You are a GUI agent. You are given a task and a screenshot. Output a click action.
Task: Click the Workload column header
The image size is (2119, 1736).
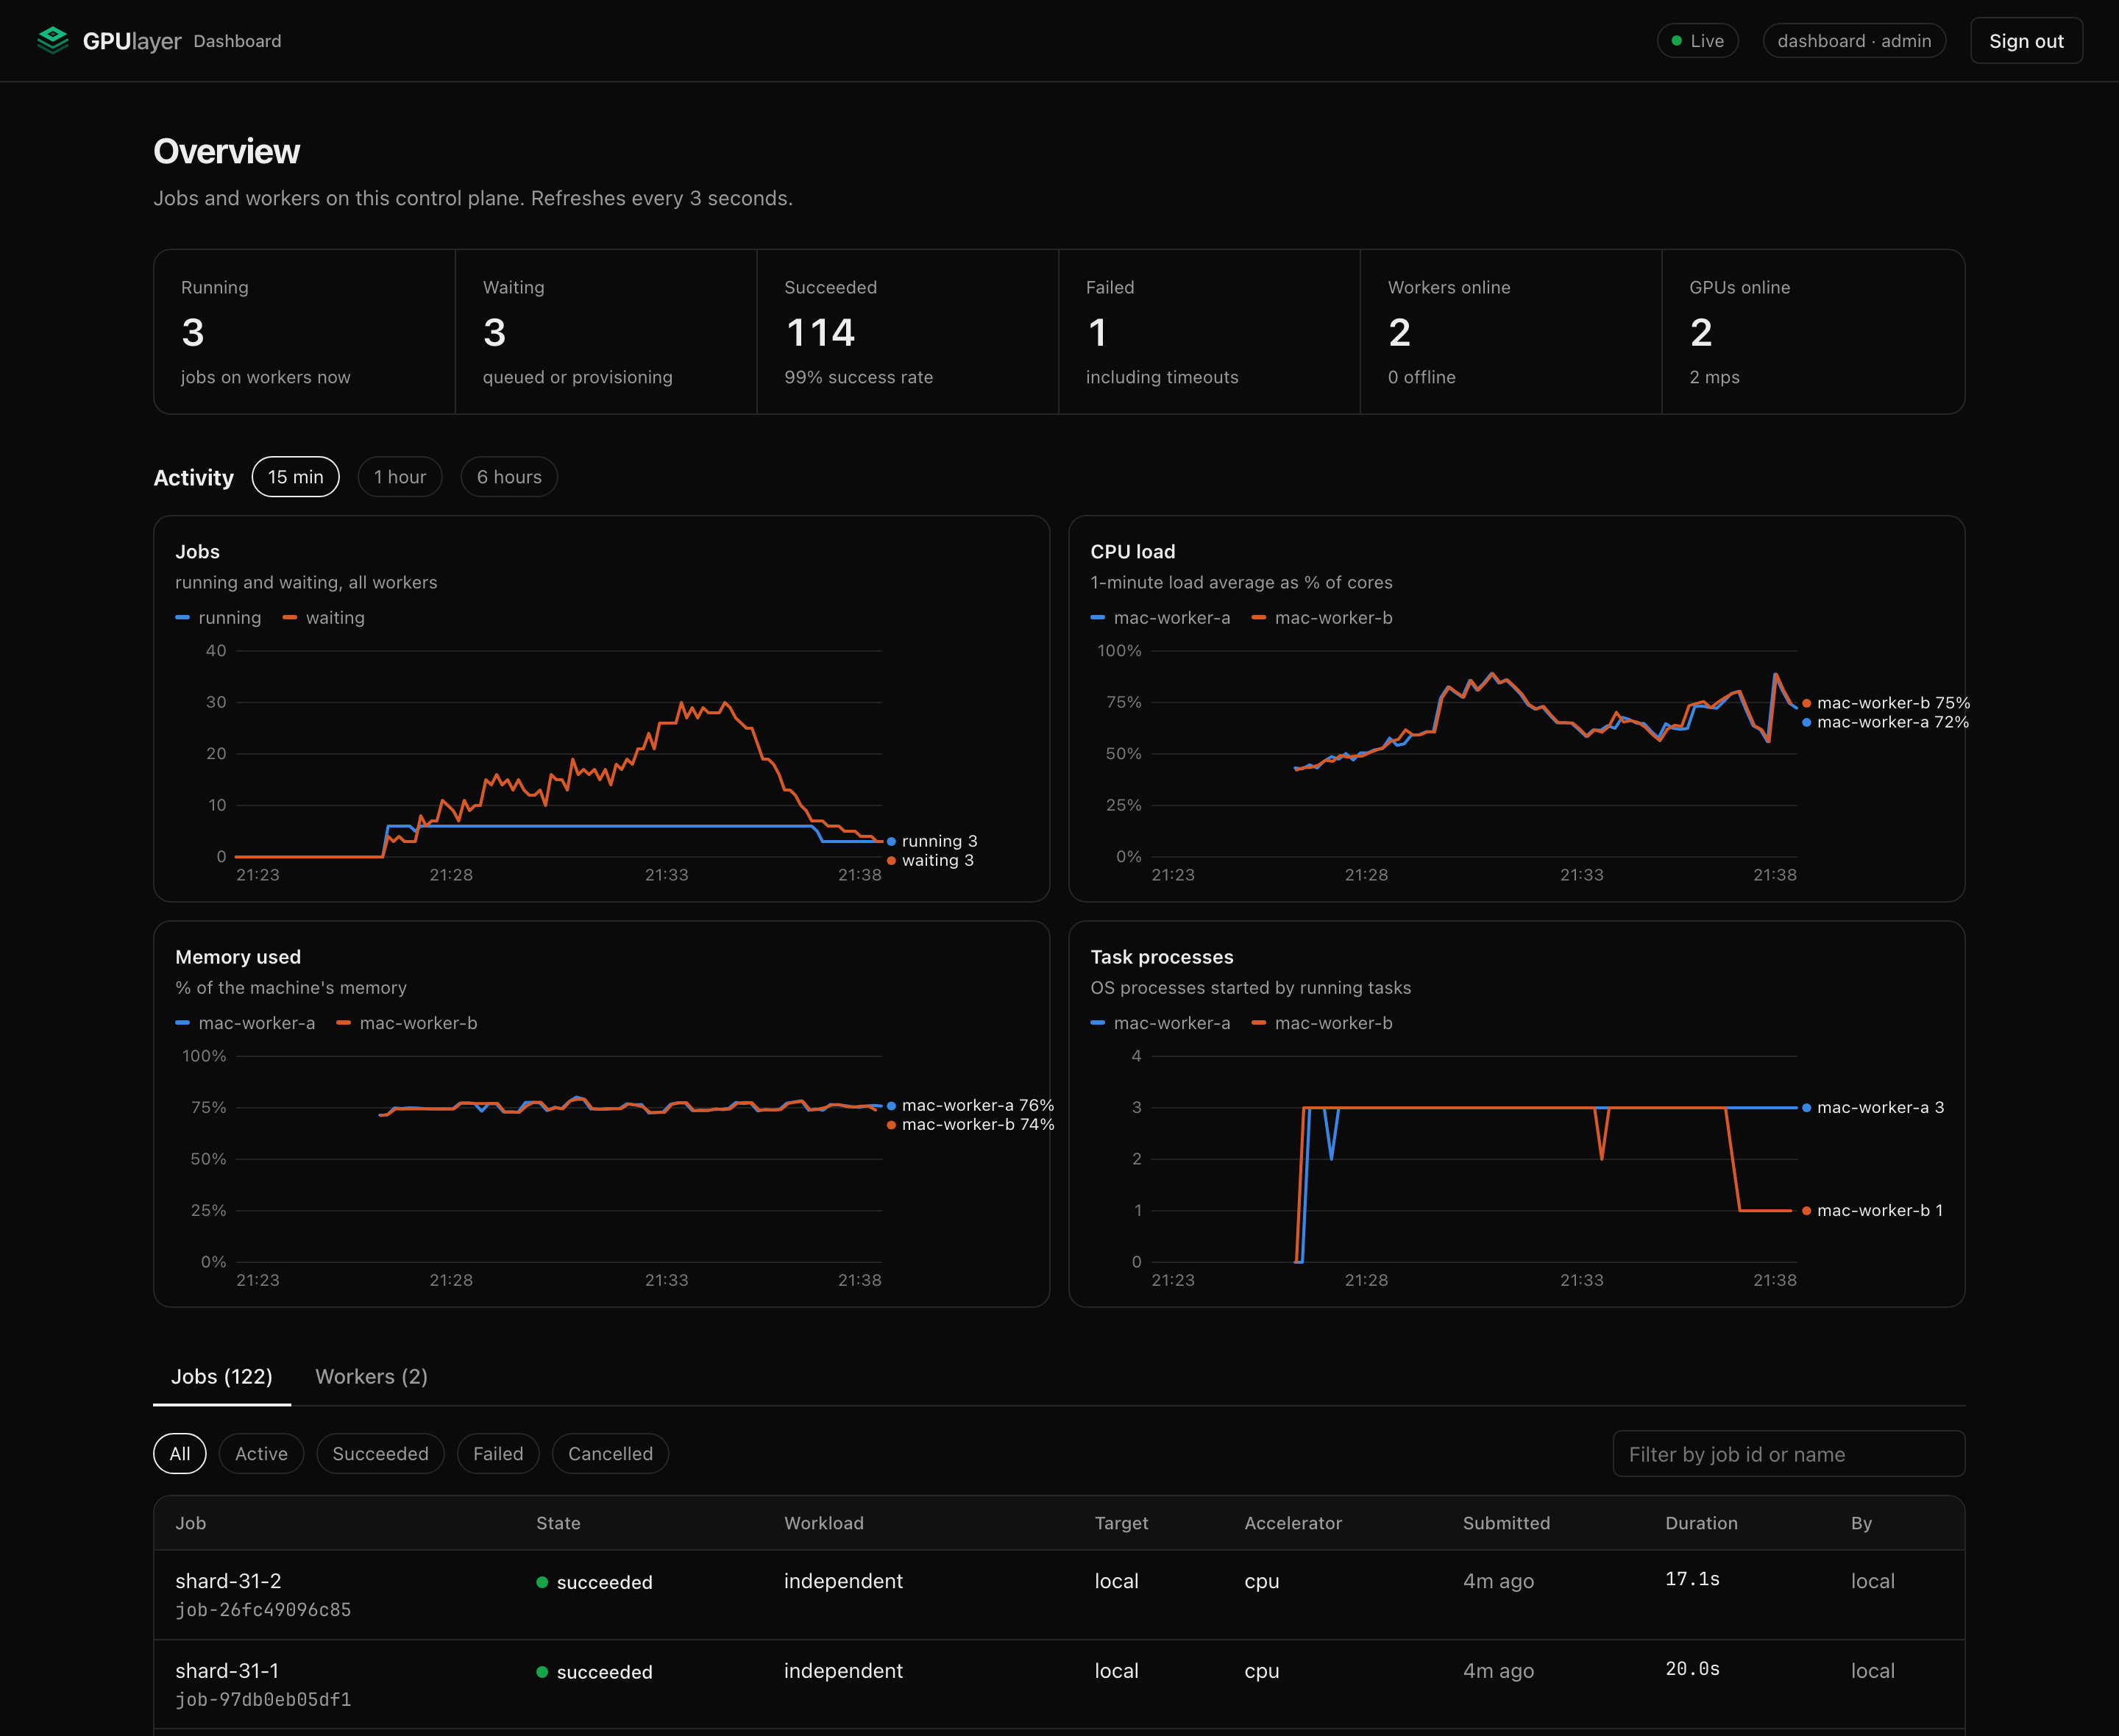[824, 1523]
